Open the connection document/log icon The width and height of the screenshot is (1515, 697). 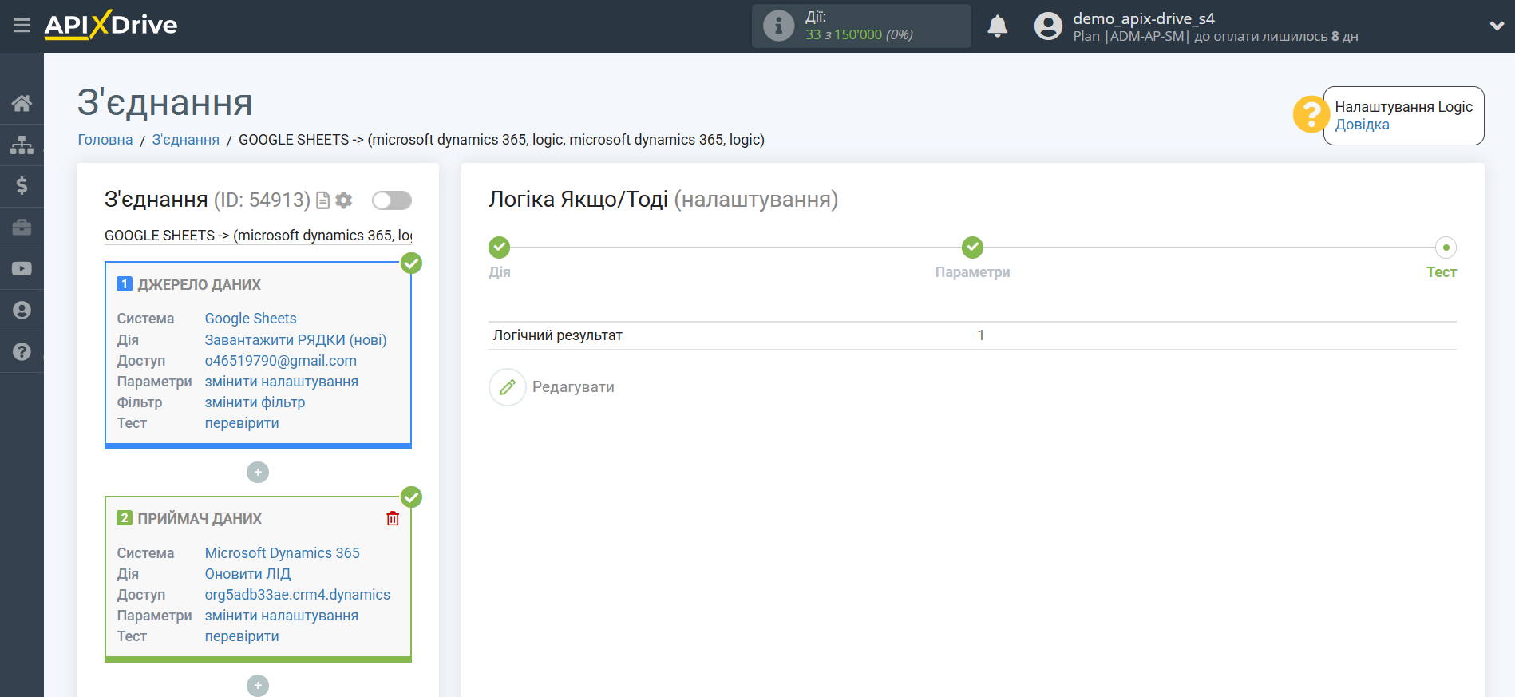(322, 200)
